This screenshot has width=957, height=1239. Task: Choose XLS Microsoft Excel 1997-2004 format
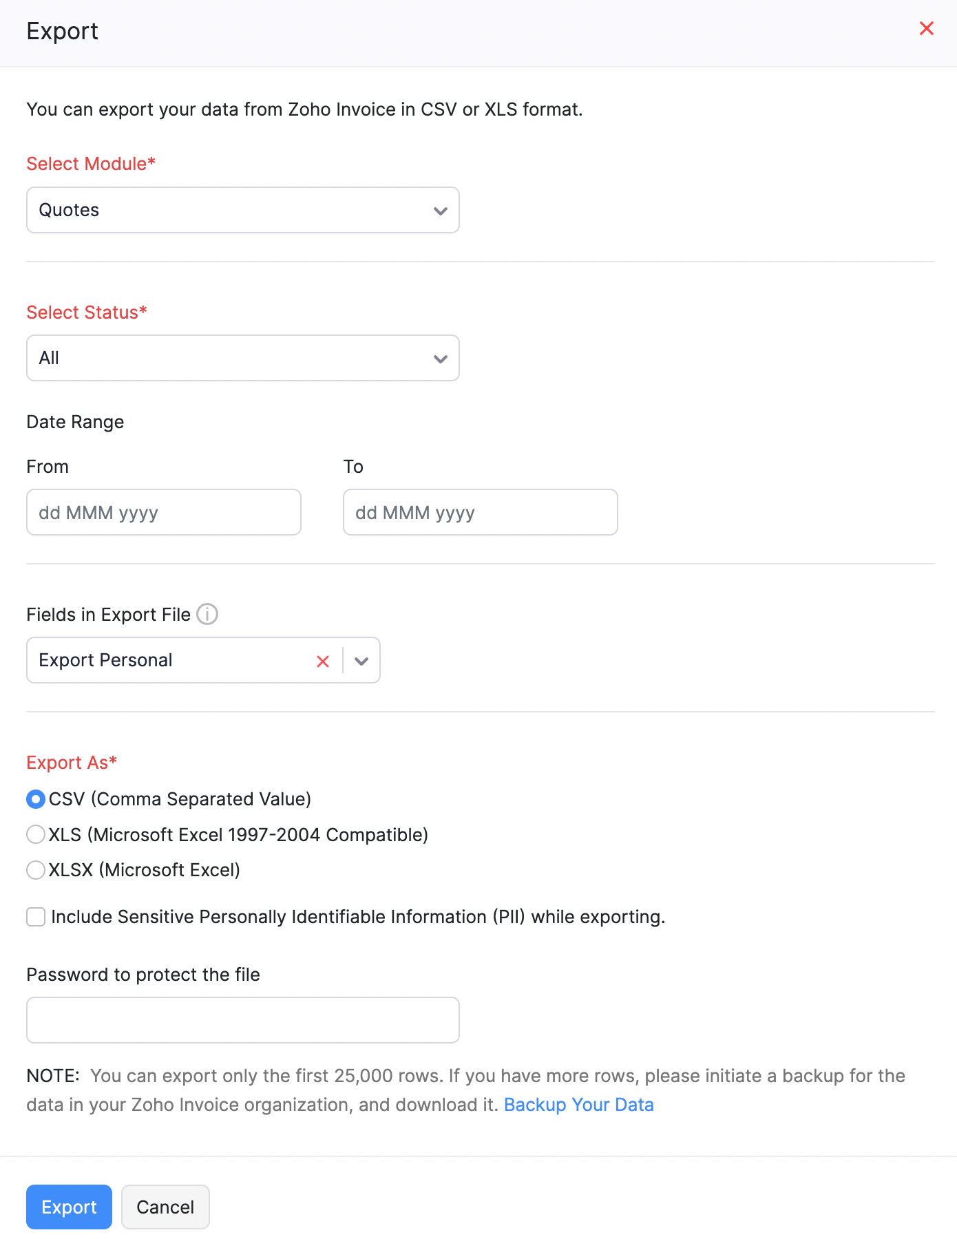pyautogui.click(x=36, y=835)
